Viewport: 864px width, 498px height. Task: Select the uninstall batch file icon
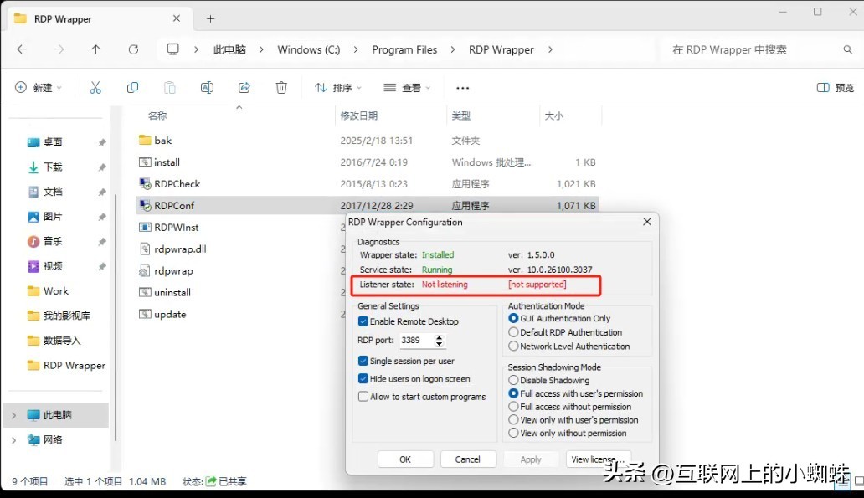click(145, 292)
